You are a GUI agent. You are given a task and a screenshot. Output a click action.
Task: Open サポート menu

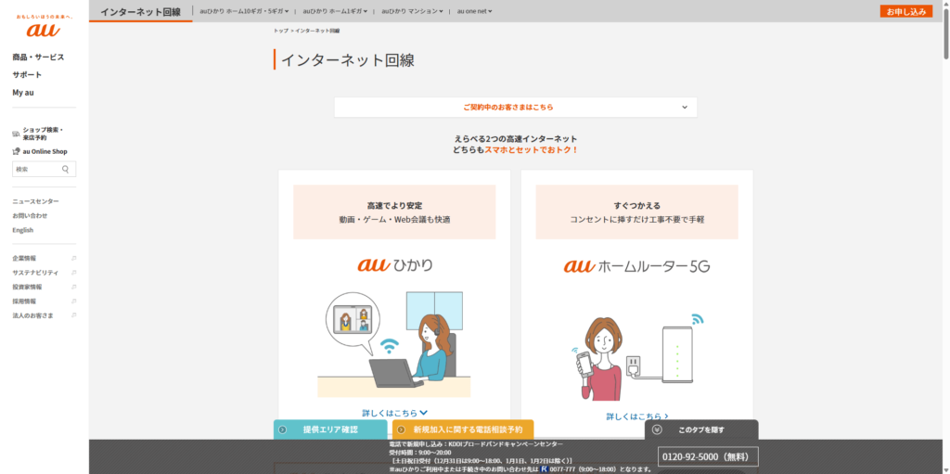pos(27,74)
